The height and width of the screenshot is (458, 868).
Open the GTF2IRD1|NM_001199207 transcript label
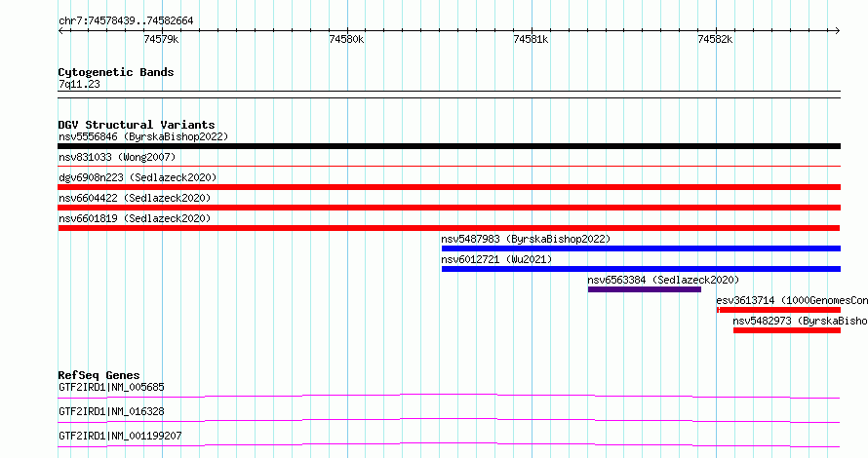coord(120,436)
